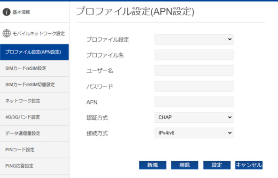278x178 pixels.
Task: Open the 認証方式 CHAP dropdown
Action: coord(194,117)
